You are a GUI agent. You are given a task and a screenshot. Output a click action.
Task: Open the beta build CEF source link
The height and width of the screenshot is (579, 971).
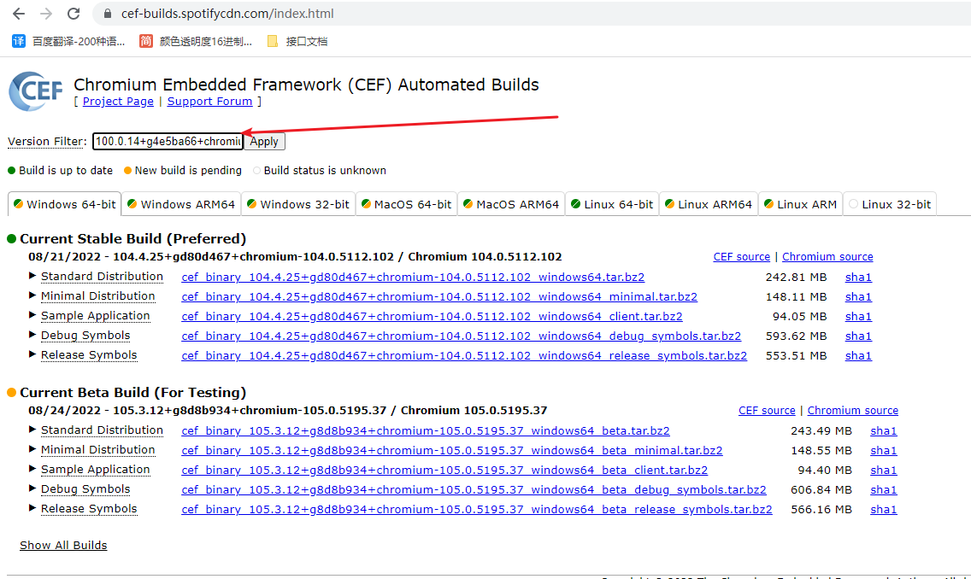pyautogui.click(x=767, y=411)
